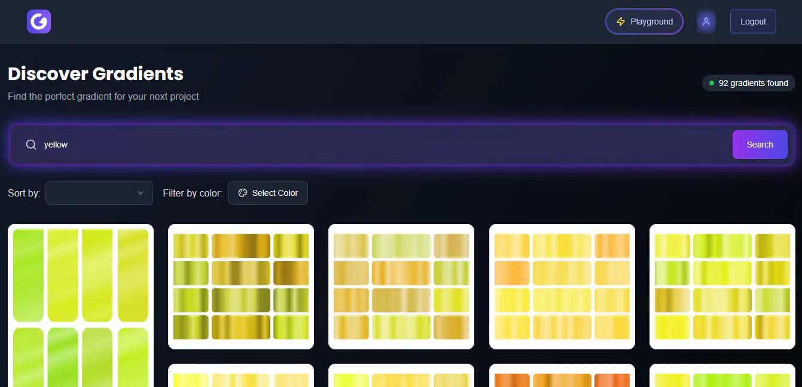Focus the search field containing yellow
Viewport: 802px width, 387px height.
pos(383,145)
